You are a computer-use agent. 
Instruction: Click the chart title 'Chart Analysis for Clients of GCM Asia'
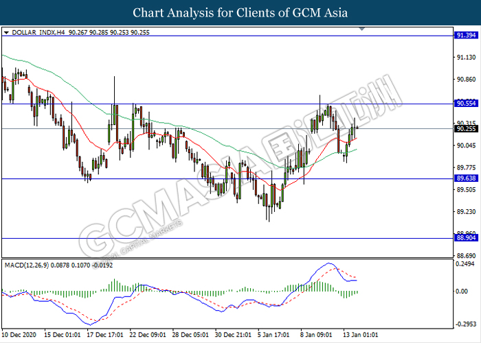click(x=240, y=12)
